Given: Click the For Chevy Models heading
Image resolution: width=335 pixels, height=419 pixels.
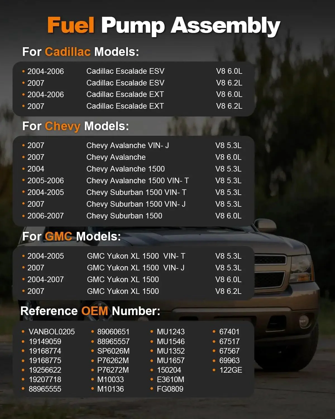Looking at the screenshot, I should click(x=75, y=126).
